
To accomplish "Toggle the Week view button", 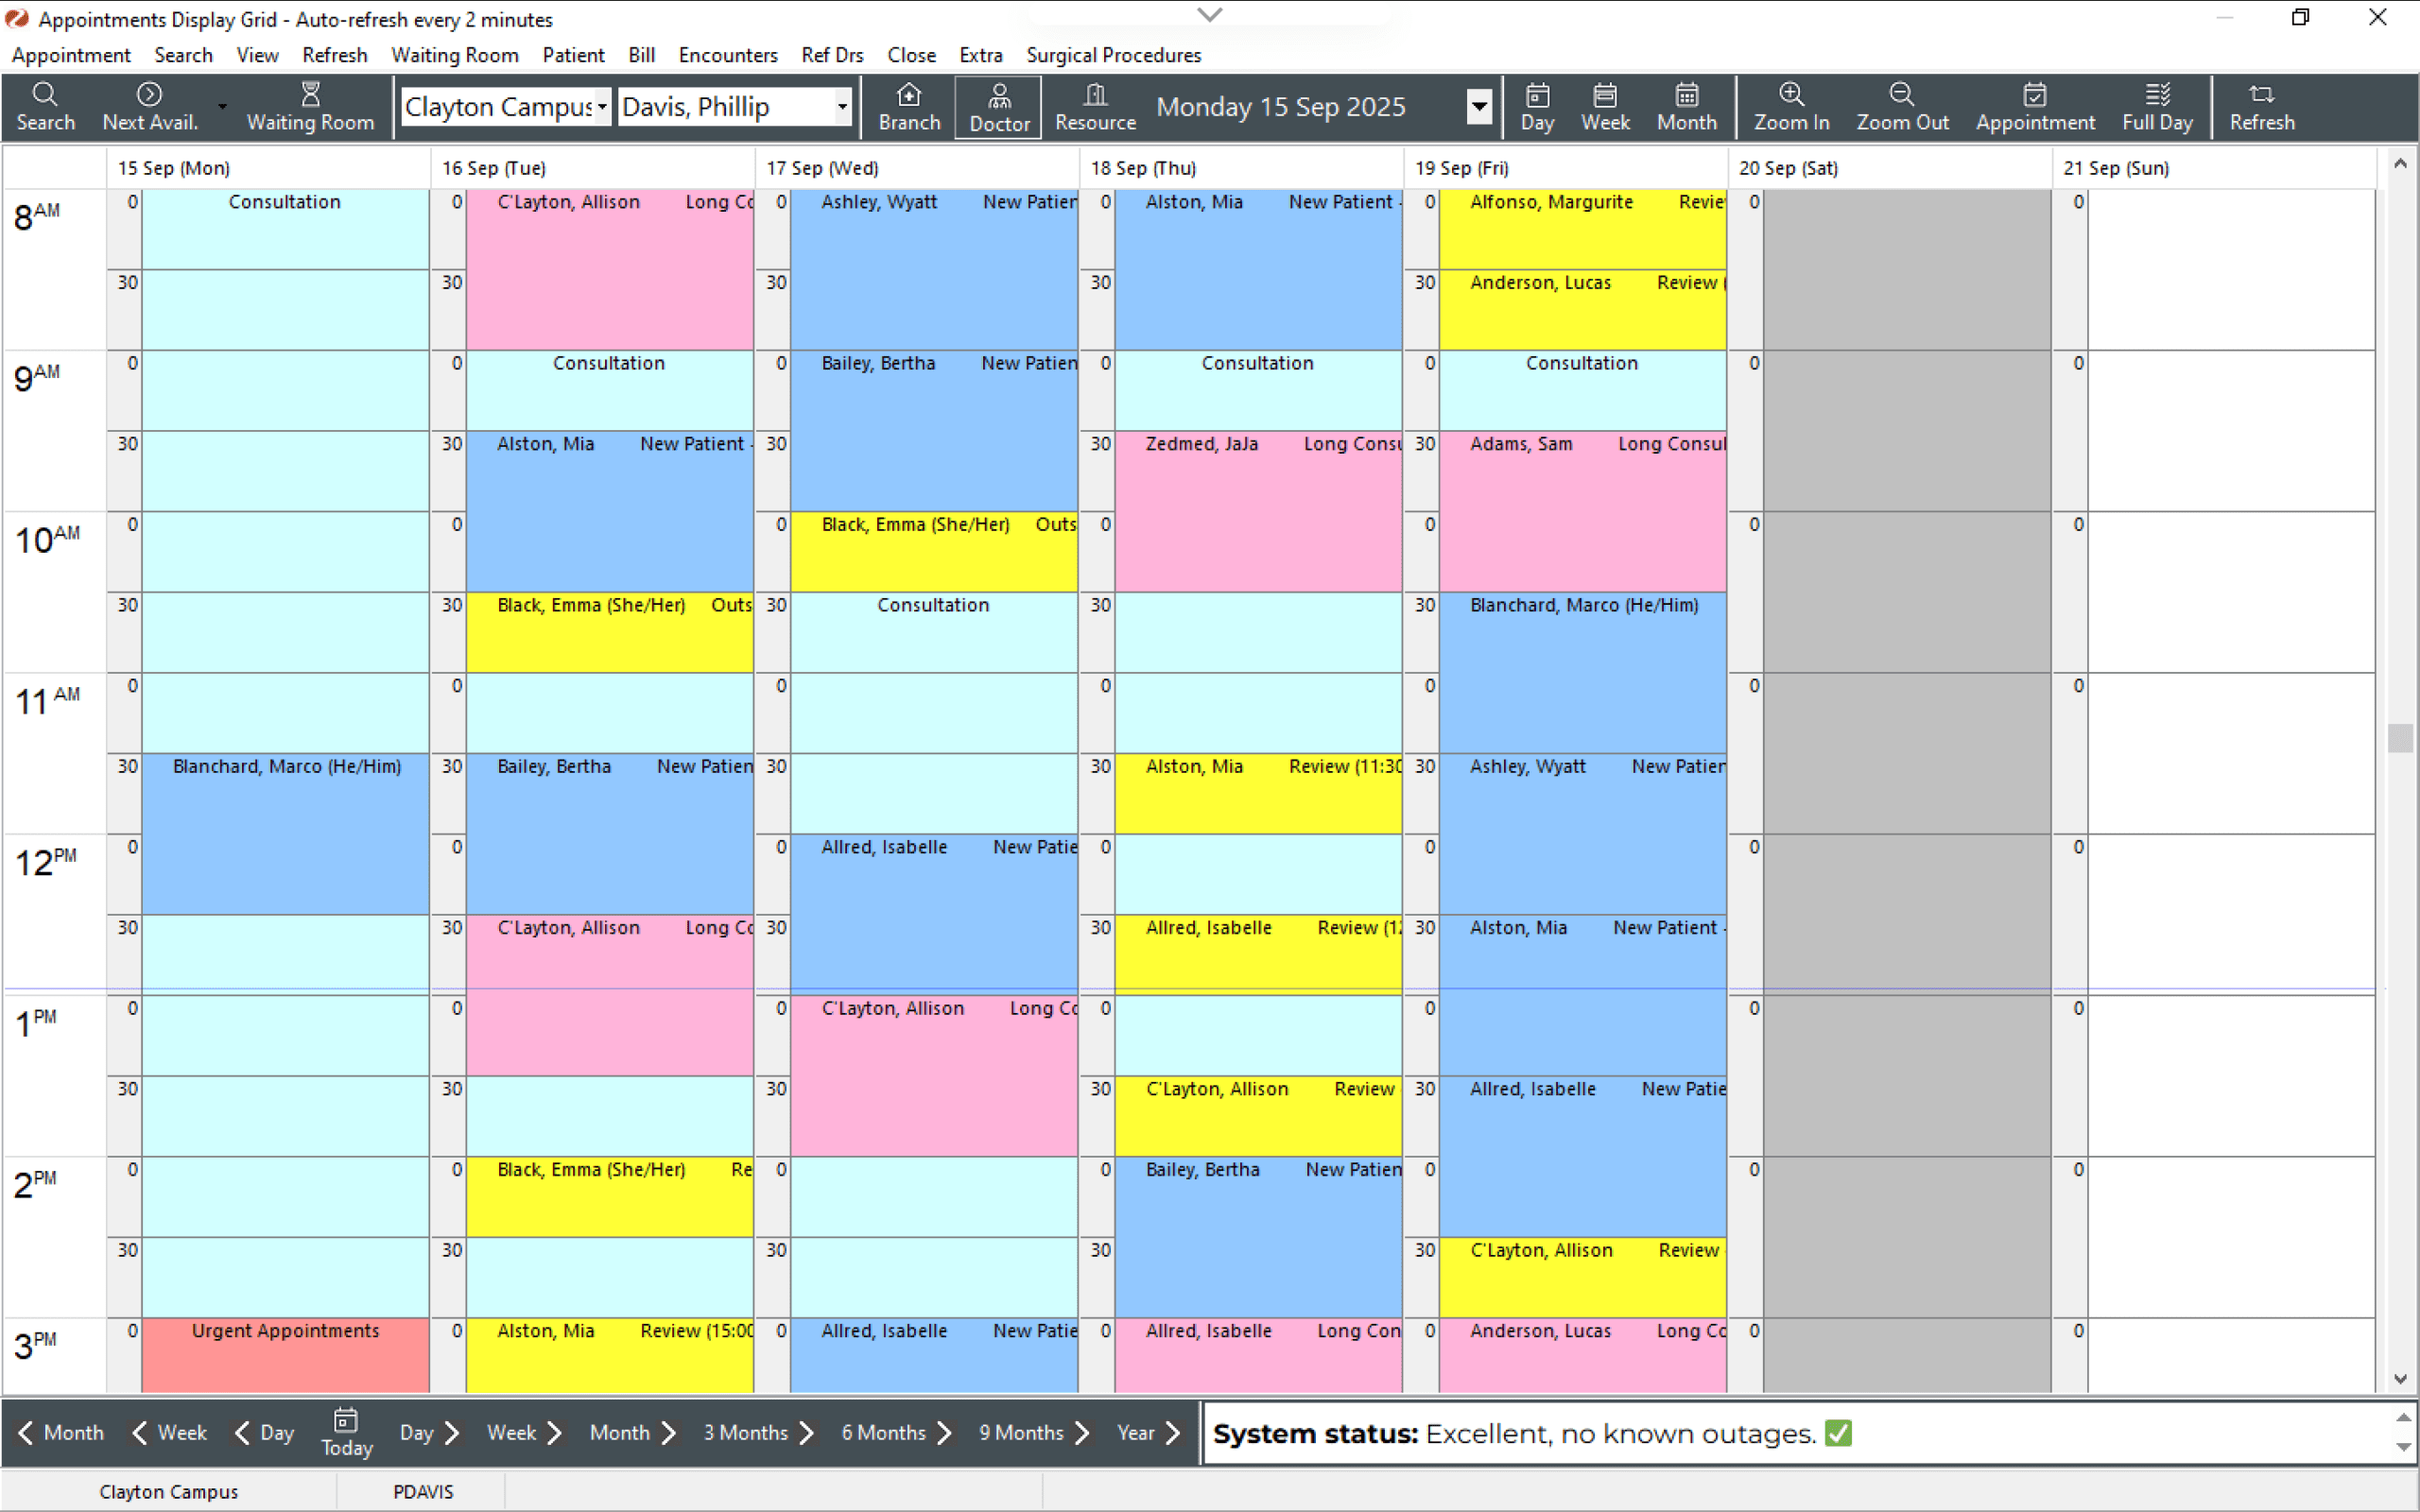I will pos(1604,105).
